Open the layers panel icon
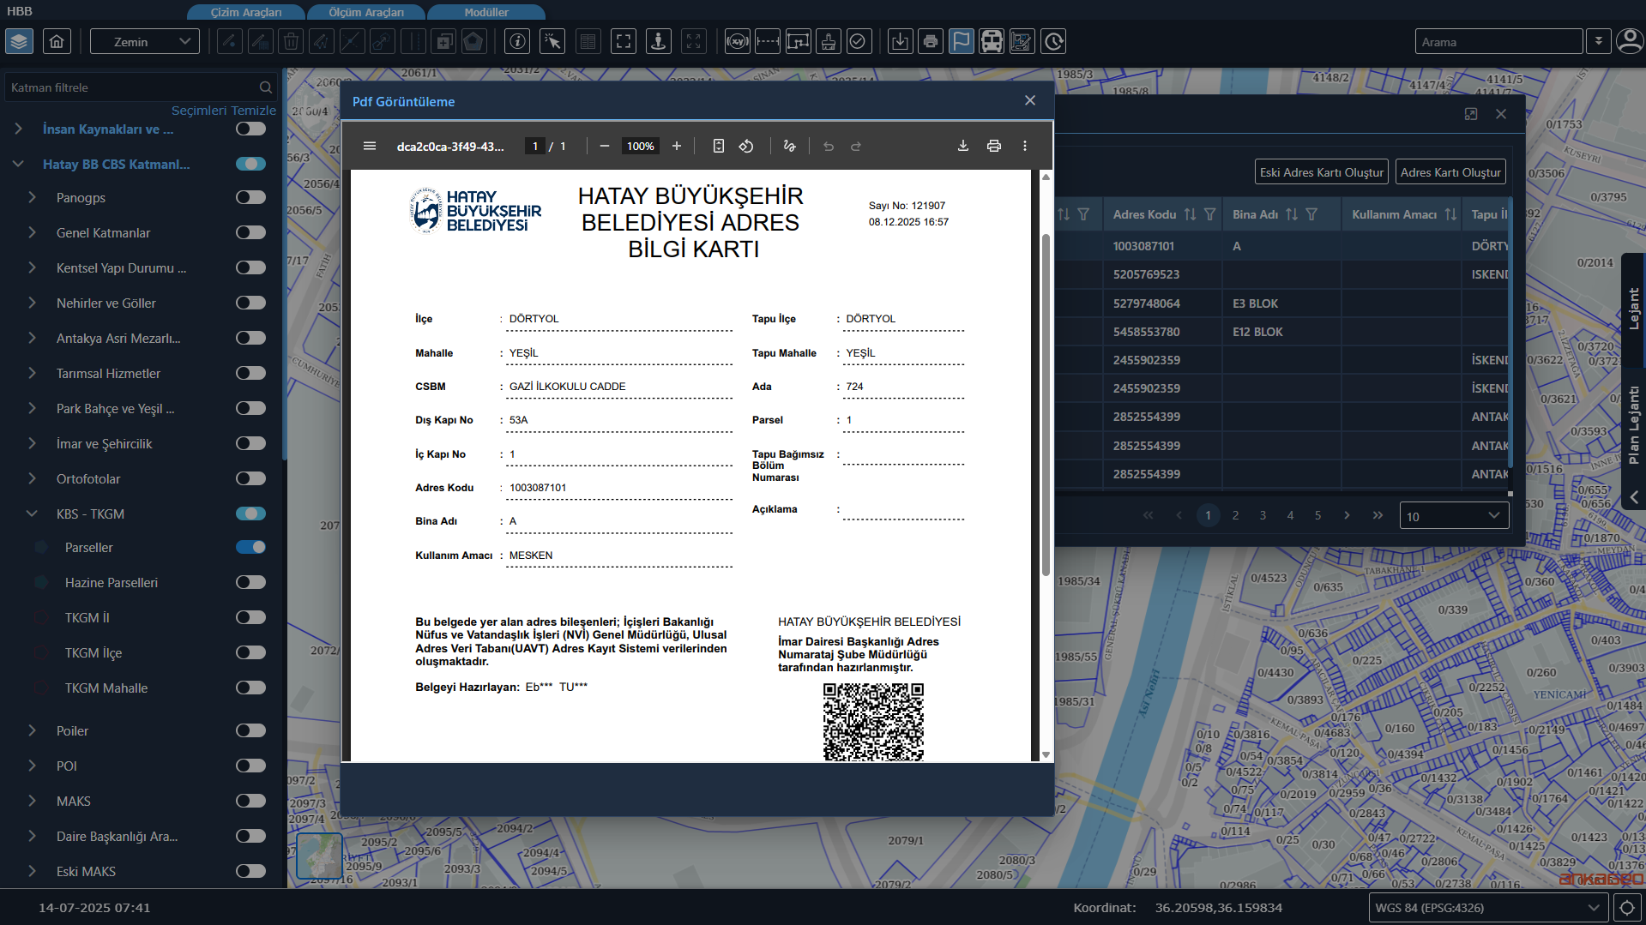 point(19,41)
